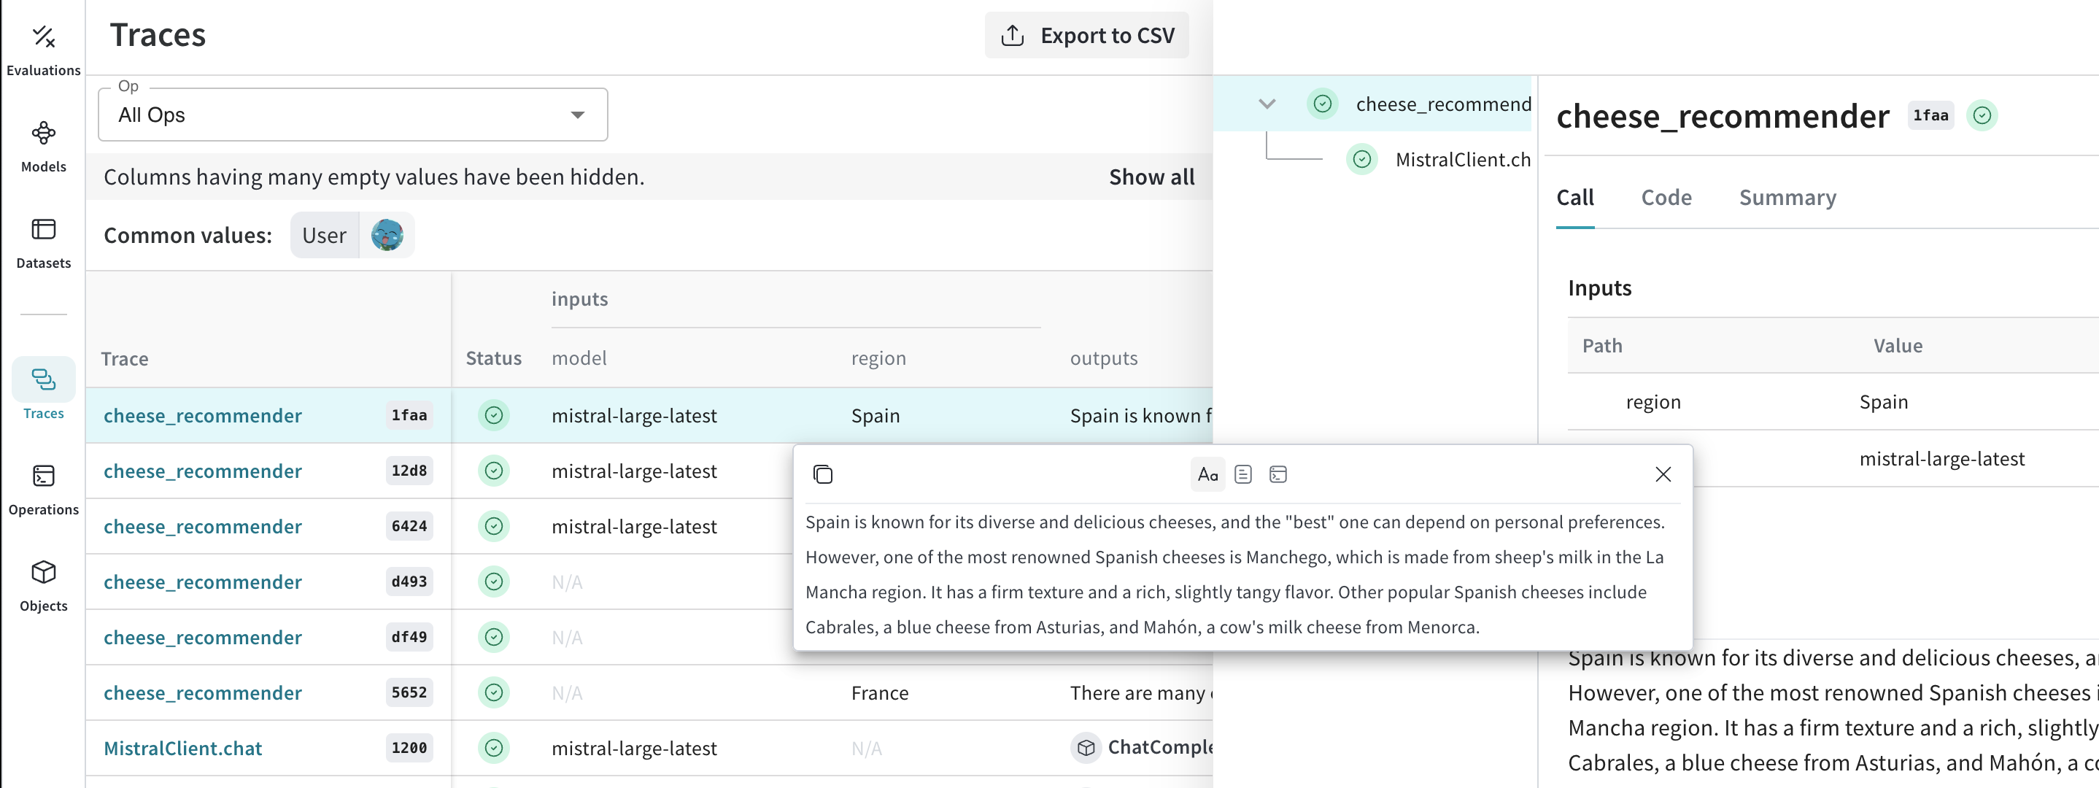Viewport: 2099px width, 788px height.
Task: Open the Datasets sidebar section
Action: point(43,242)
